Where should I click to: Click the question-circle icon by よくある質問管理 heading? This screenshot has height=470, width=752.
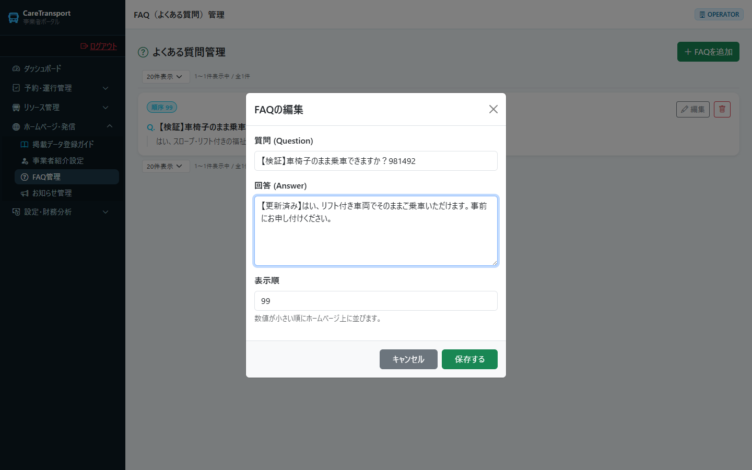[x=143, y=52]
